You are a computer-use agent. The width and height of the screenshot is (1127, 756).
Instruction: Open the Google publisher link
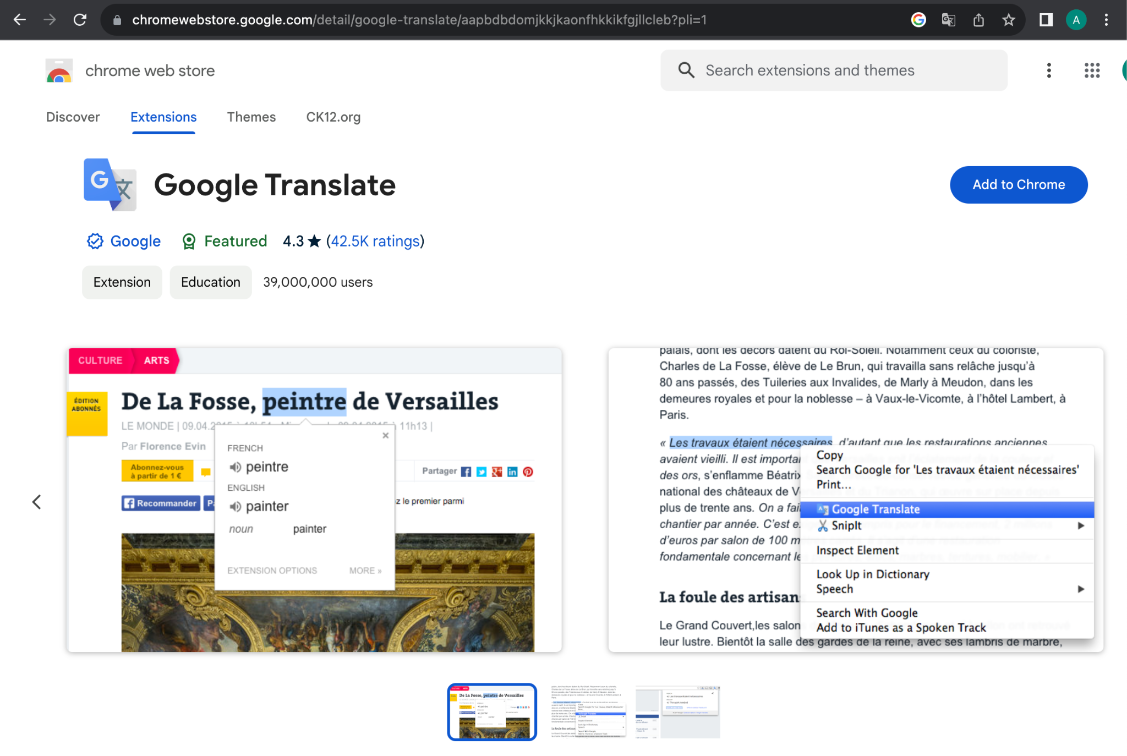coord(135,241)
